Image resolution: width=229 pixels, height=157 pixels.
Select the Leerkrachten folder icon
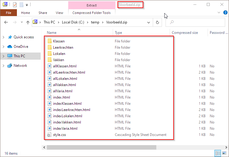(50, 47)
